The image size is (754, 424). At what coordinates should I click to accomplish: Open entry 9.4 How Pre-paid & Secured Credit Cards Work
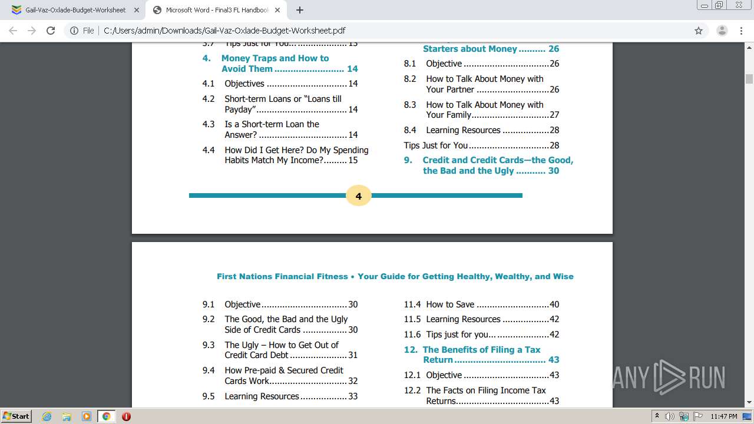coord(280,376)
